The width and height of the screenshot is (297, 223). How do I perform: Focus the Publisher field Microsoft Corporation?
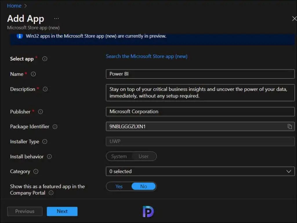pos(200,111)
